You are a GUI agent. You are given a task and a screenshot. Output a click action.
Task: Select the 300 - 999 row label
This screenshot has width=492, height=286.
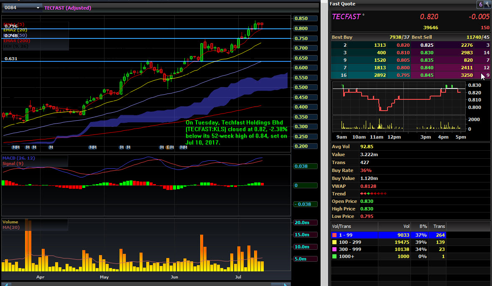tap(350, 249)
